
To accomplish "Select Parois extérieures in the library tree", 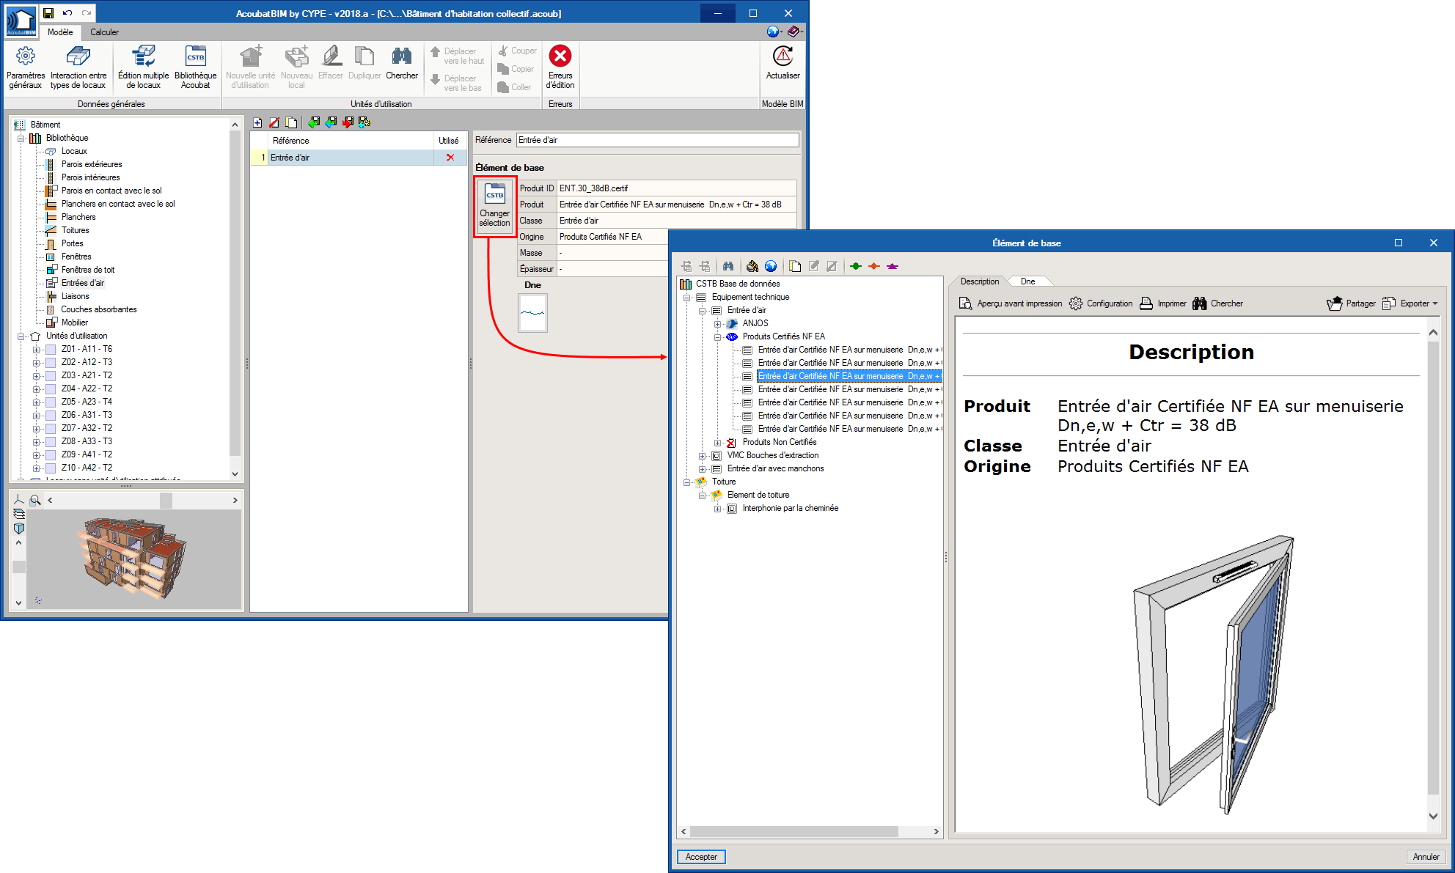I will point(92,164).
